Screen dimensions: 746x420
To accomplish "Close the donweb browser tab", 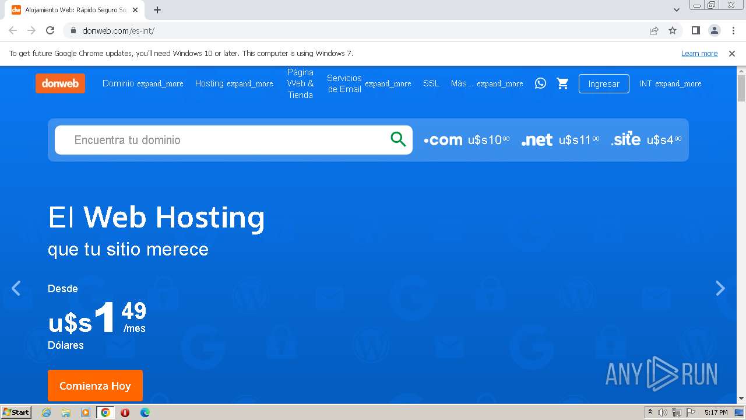I will coord(136,10).
